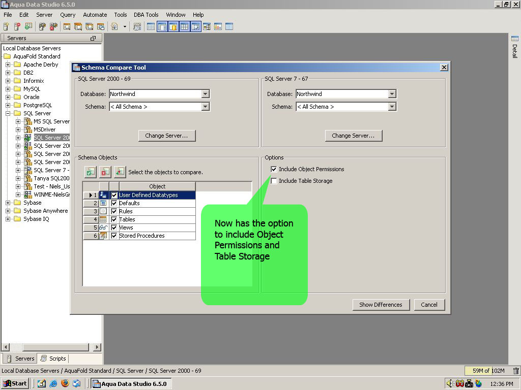Click the Stored Procedures row icon
This screenshot has height=390, width=521.
point(104,236)
